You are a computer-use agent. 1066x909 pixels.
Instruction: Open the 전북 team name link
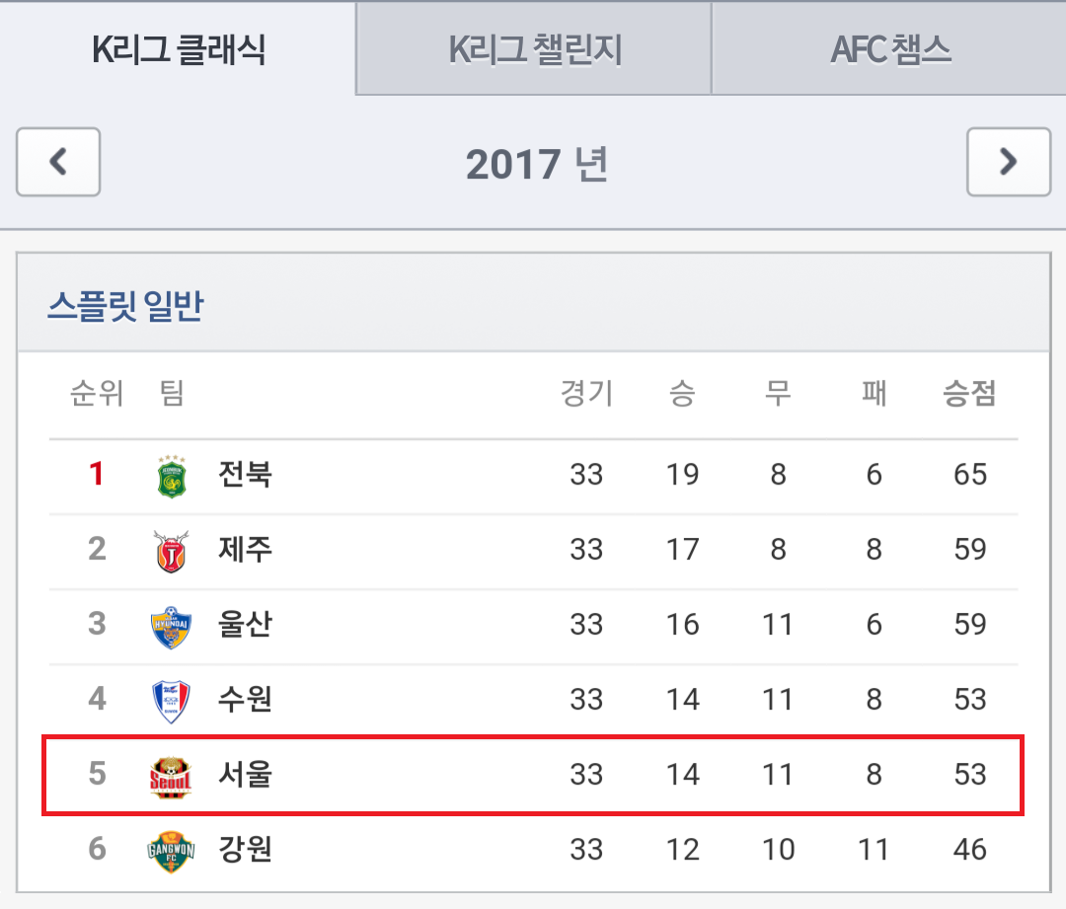coord(245,474)
